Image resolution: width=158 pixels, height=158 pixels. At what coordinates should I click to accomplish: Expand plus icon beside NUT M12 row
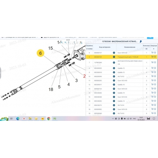(114, 76)
